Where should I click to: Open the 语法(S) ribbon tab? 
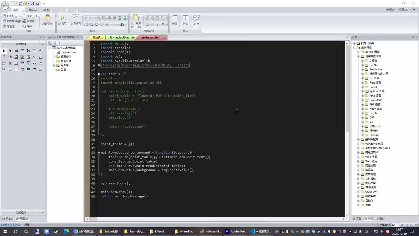[x=33, y=10]
